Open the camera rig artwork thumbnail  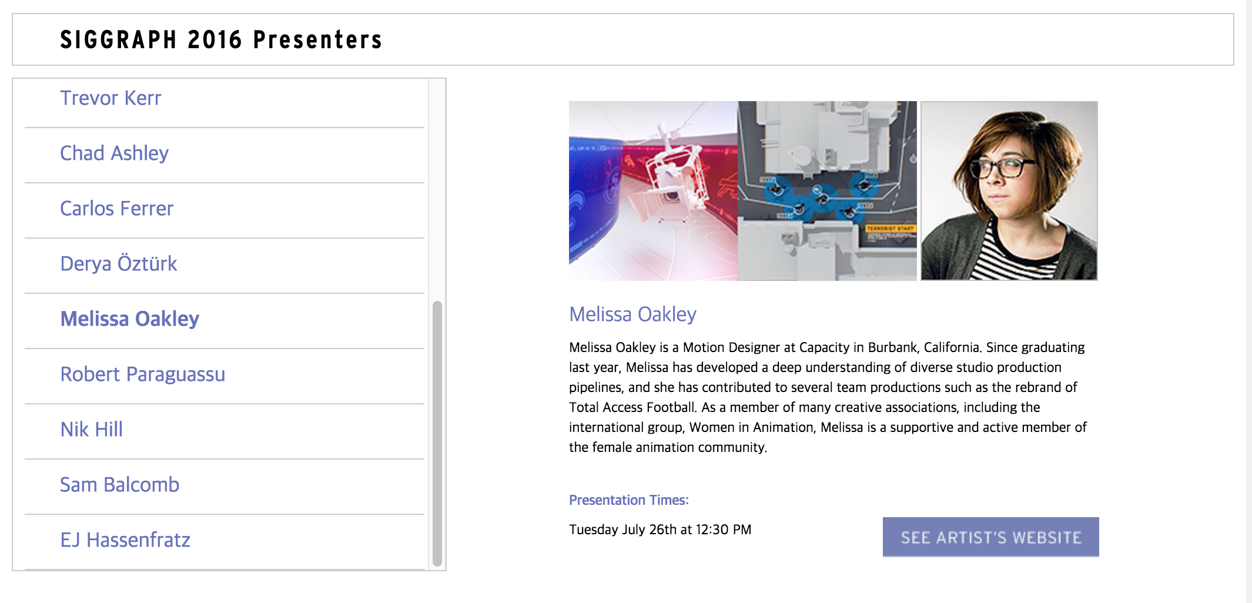pos(653,191)
